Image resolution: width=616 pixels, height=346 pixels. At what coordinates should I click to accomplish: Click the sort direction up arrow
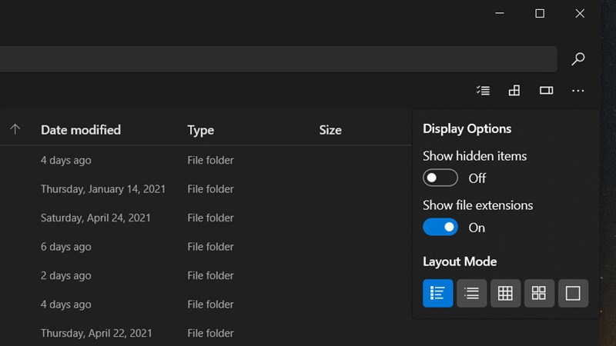pyautogui.click(x=15, y=129)
